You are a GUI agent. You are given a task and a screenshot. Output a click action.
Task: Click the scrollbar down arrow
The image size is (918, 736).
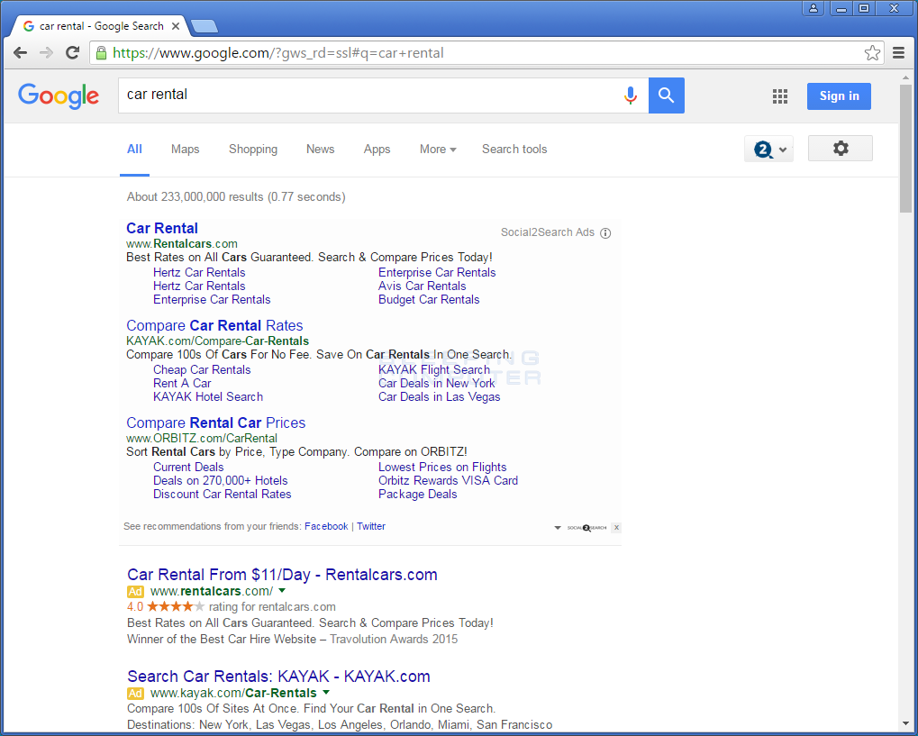(905, 723)
